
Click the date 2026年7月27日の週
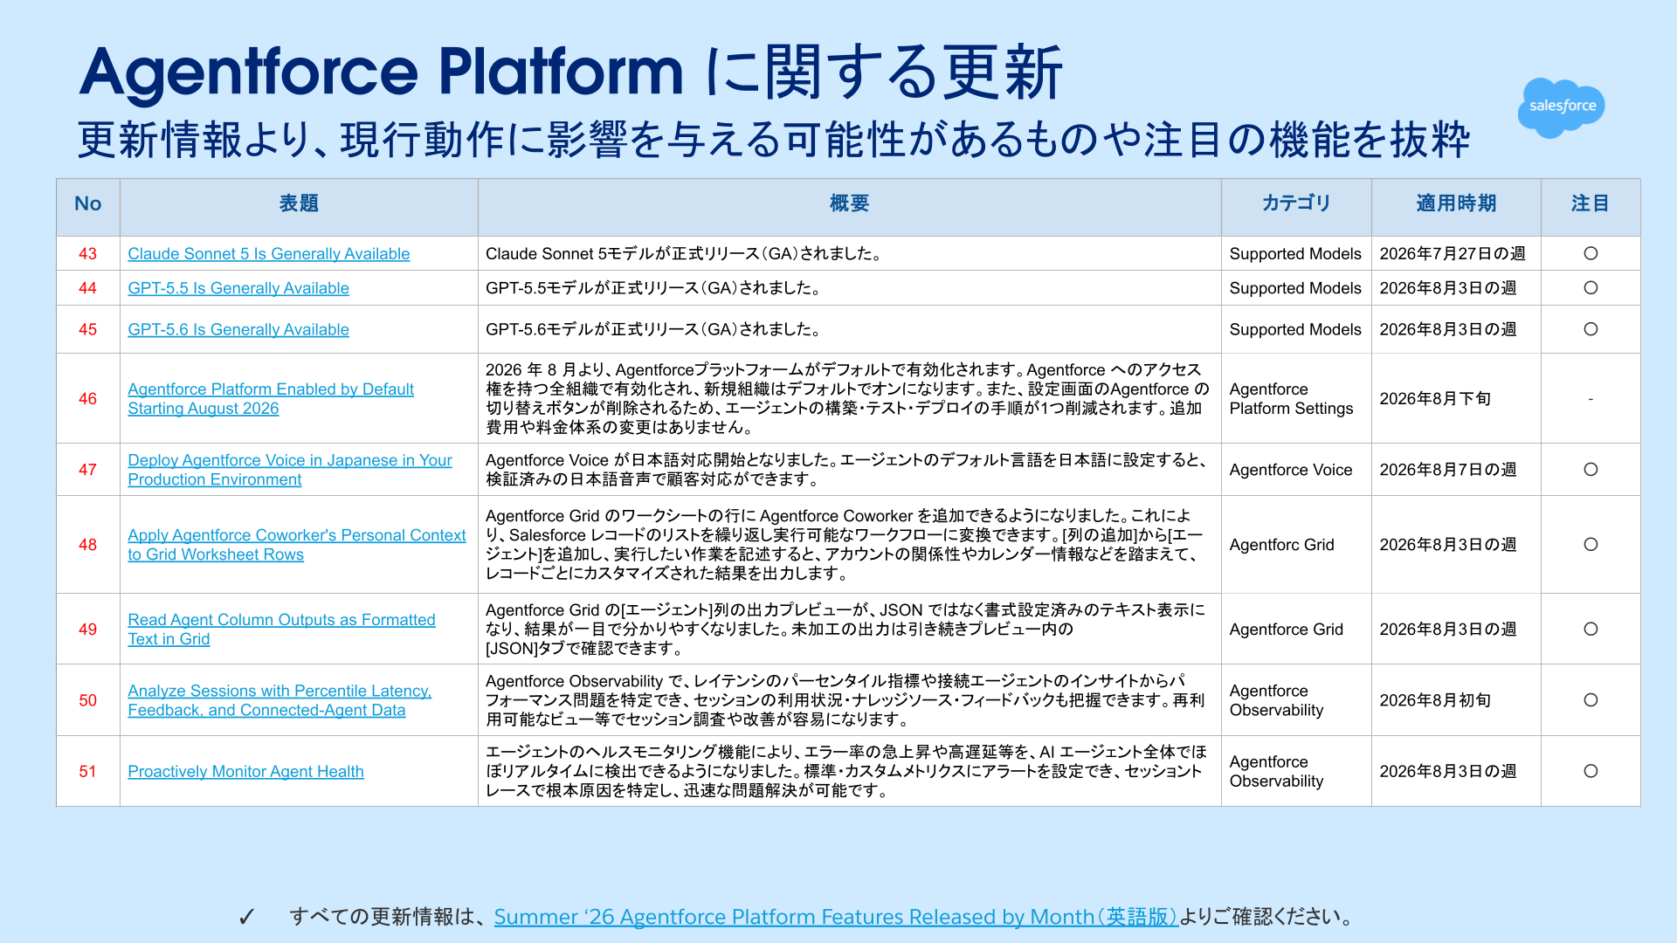point(1453,253)
